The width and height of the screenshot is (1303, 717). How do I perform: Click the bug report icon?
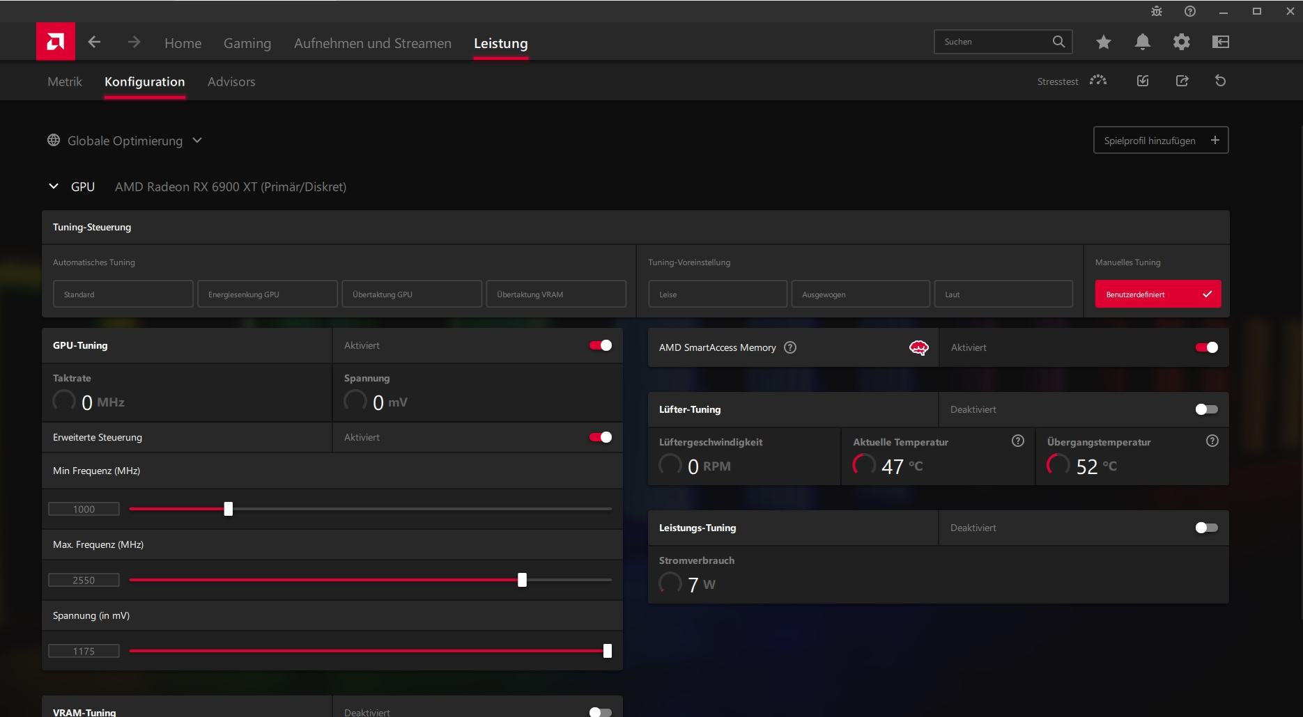1157,11
